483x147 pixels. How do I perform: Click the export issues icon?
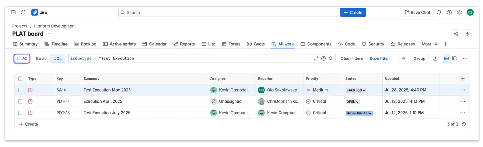[436, 59]
